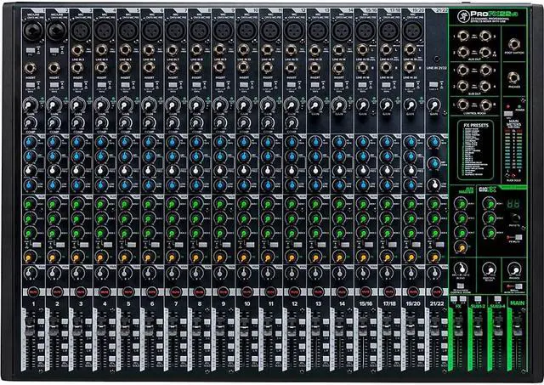Click the channel 2 Insert jack

click(54, 68)
